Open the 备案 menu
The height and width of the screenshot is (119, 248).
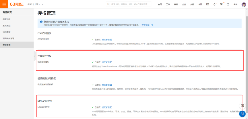point(176,4)
